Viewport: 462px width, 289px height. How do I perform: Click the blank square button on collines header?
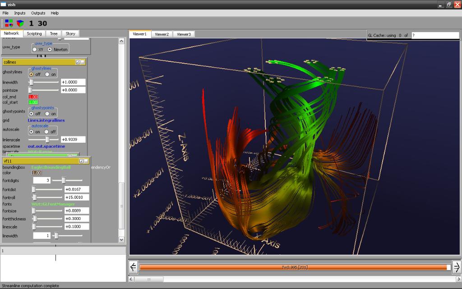83,62
